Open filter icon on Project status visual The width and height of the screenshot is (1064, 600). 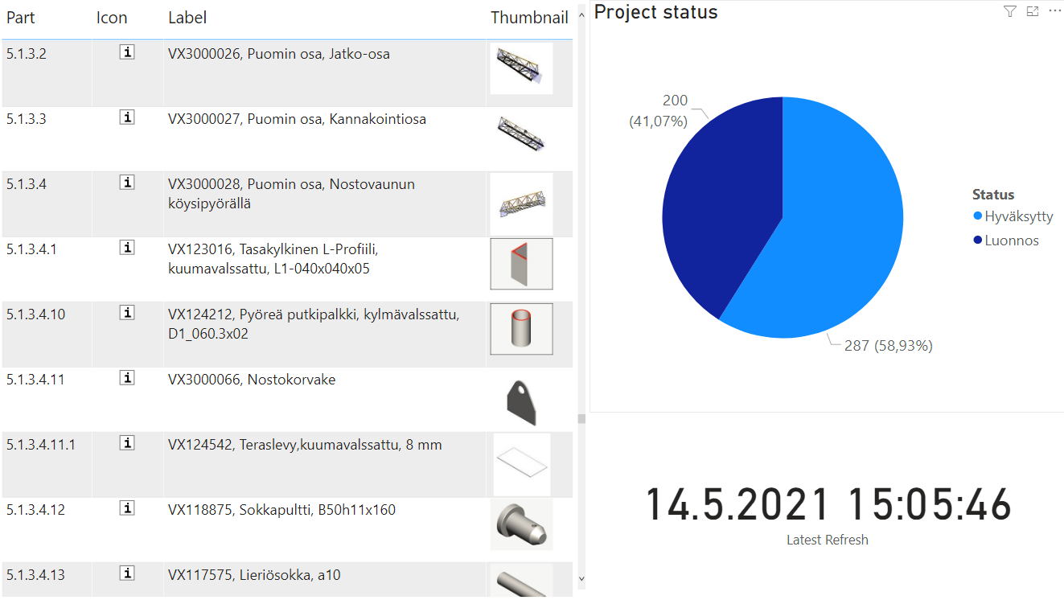(x=1010, y=11)
